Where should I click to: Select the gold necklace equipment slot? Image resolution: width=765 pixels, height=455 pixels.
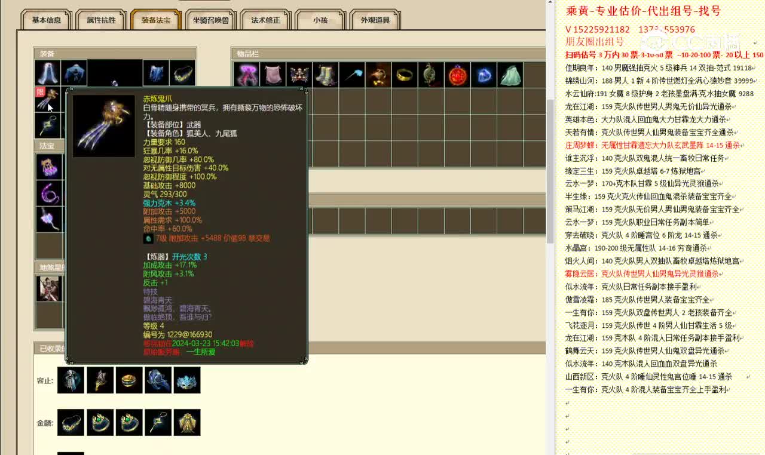182,73
